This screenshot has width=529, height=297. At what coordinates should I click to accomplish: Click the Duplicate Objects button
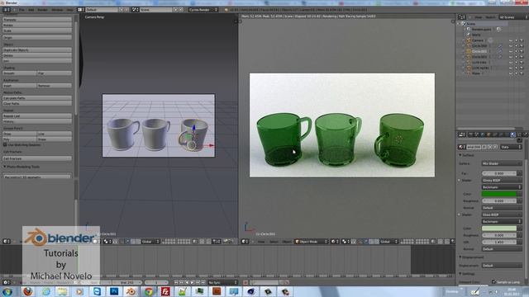point(37,49)
